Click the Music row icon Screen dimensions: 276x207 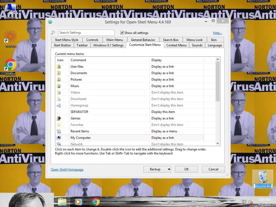pyautogui.click(x=59, y=86)
